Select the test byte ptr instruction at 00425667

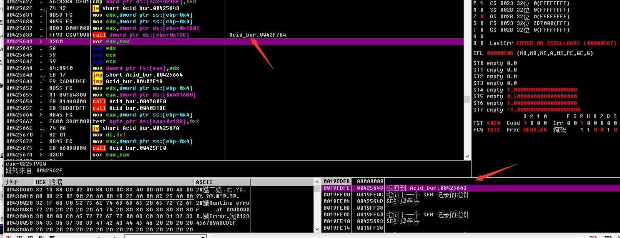click(x=146, y=121)
